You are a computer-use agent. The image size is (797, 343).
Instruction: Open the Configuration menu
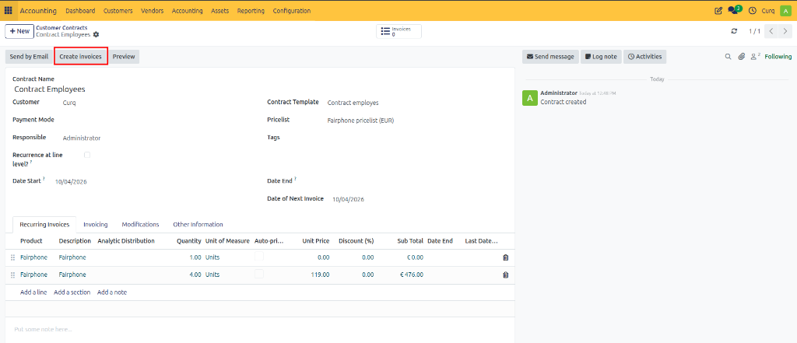291,11
